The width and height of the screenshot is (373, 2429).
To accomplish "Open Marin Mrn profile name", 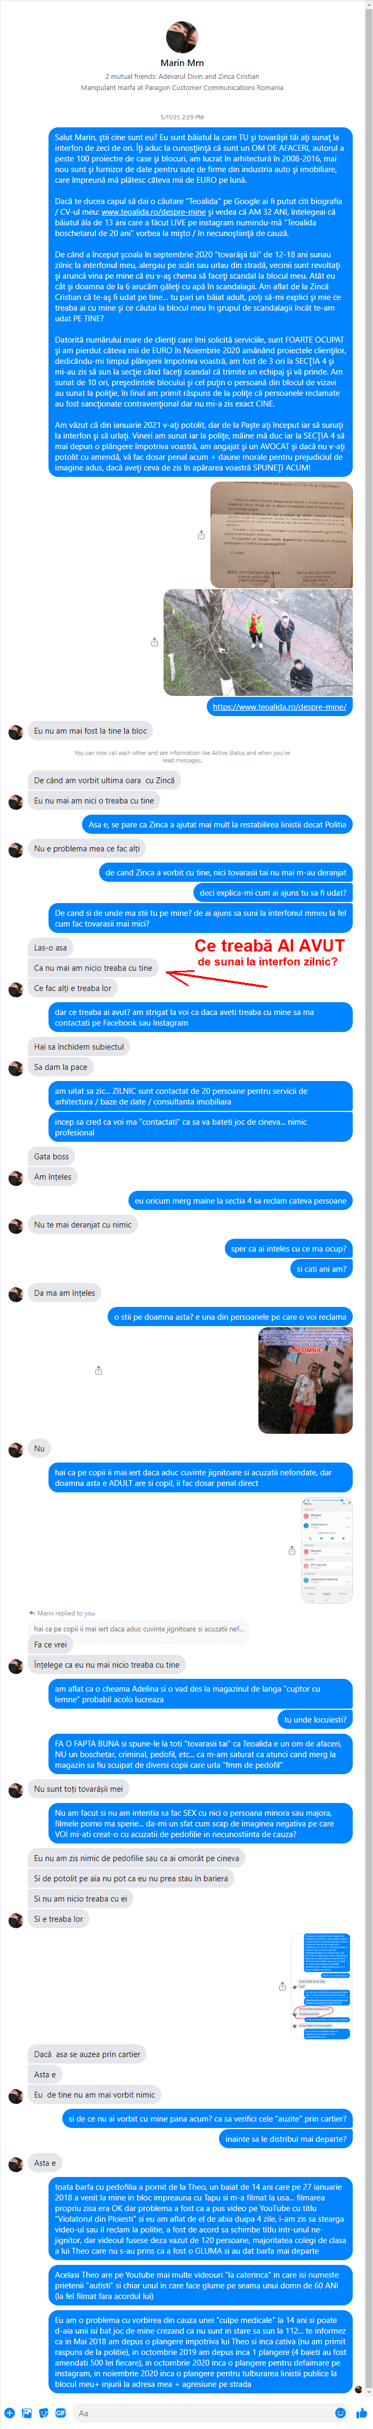I will coord(182,63).
